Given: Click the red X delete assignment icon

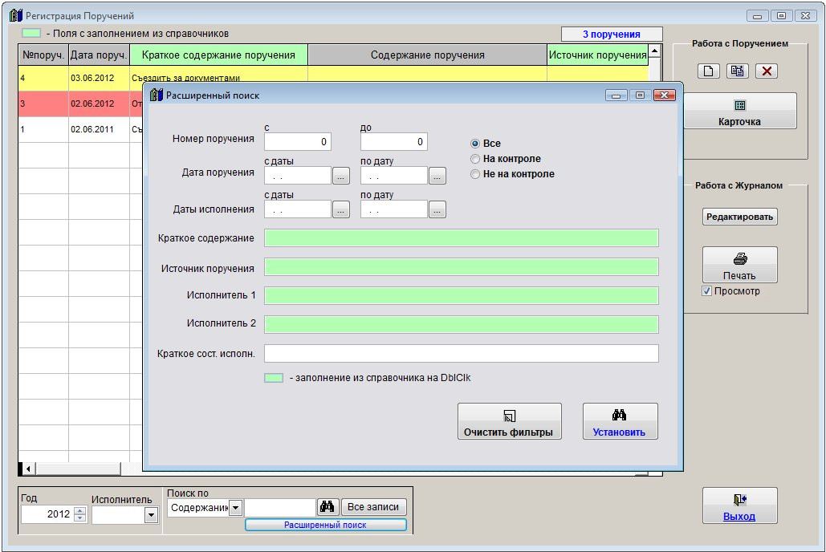Looking at the screenshot, I should click(767, 71).
